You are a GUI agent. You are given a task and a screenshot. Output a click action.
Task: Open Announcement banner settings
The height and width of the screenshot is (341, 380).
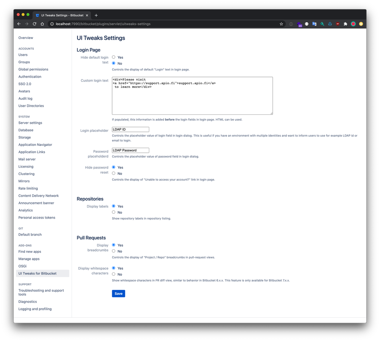pos(36,203)
